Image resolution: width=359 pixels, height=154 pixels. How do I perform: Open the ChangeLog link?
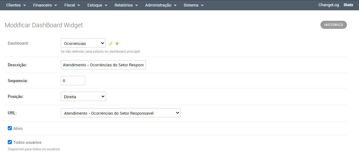tap(329, 5)
